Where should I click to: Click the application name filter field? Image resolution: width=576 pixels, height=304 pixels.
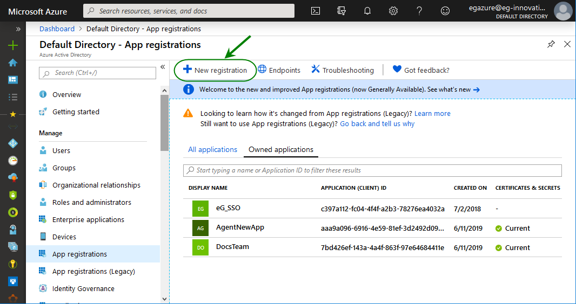click(x=372, y=170)
